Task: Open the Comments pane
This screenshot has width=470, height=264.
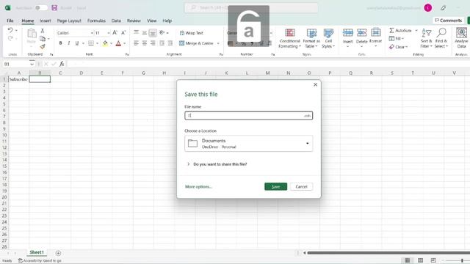Action: pyautogui.click(x=449, y=21)
